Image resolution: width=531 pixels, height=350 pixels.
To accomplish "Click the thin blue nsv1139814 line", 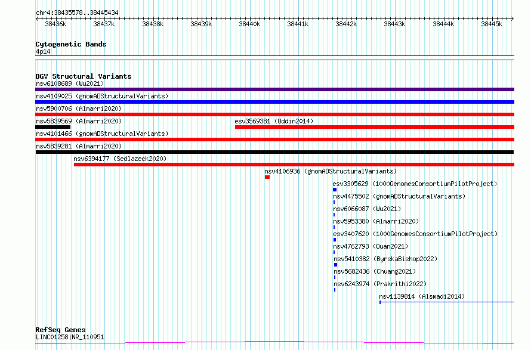I will click(x=447, y=302).
